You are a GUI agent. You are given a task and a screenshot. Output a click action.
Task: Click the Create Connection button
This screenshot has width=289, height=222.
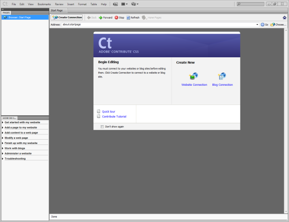click(x=67, y=17)
